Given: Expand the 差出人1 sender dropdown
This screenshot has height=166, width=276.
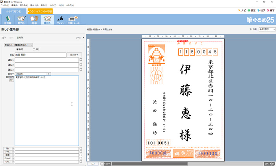Looking at the screenshot, I should point(18,45).
